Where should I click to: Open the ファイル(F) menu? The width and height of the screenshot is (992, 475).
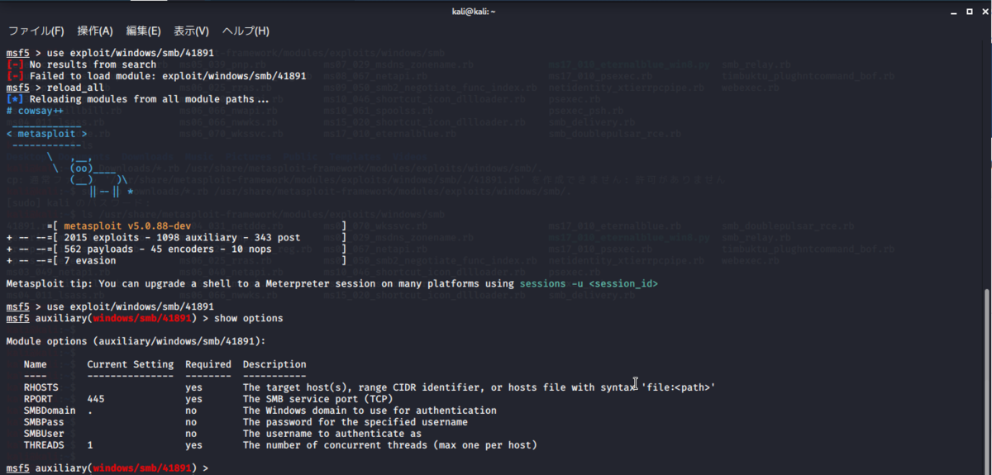[36, 31]
